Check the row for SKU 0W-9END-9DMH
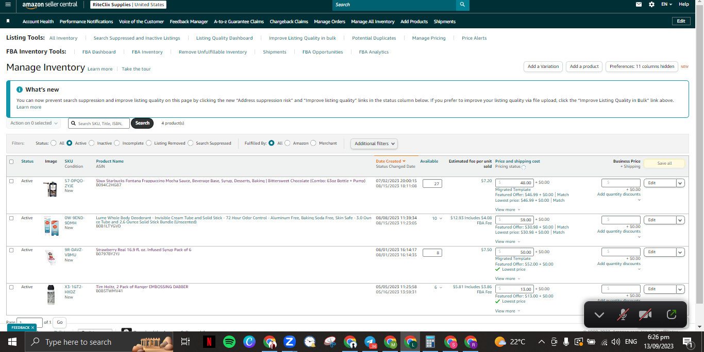 11,218
